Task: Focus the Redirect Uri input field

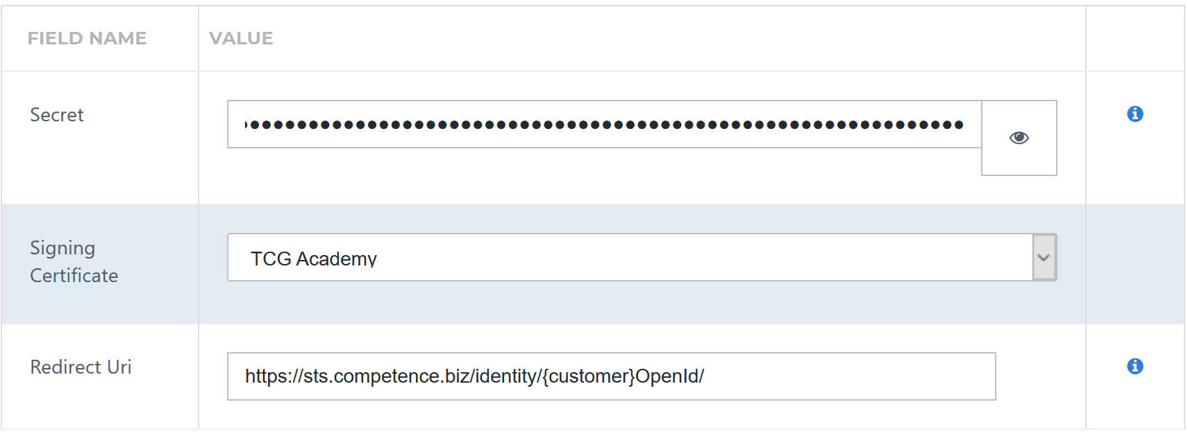Action: 611,376
